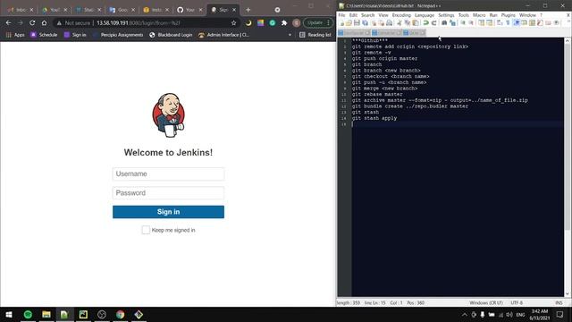The image size is (572, 322).
Task: Tick Keep me signed in checkbox
Action: tap(146, 230)
